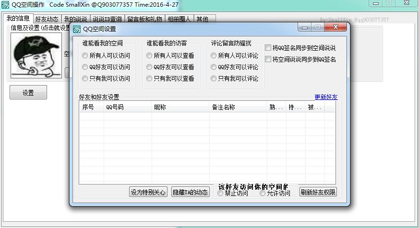Viewport: 419px width, 228px height.
Task: Click the 更新好友 link
Action: click(326, 97)
